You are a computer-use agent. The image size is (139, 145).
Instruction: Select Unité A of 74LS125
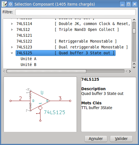click(x=28, y=59)
